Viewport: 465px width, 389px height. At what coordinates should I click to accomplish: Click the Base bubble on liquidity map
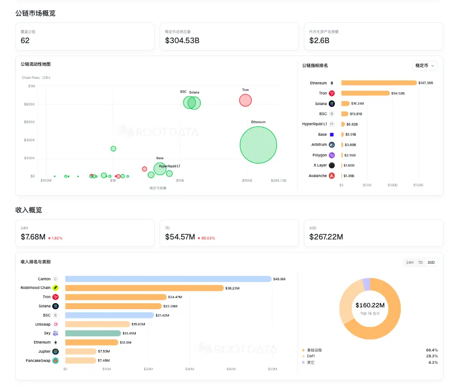(x=160, y=168)
